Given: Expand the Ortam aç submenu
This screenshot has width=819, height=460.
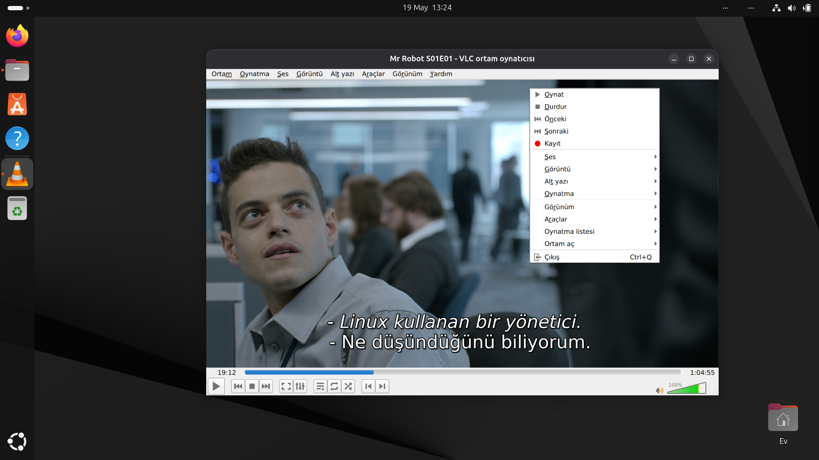Looking at the screenshot, I should 594,244.
